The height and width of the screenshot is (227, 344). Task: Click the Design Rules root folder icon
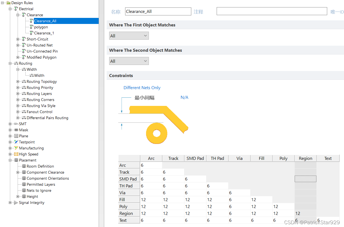coord(9,3)
